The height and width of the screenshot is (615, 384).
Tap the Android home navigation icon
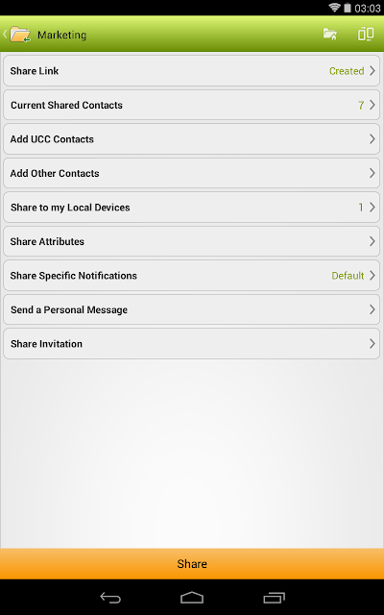[192, 598]
